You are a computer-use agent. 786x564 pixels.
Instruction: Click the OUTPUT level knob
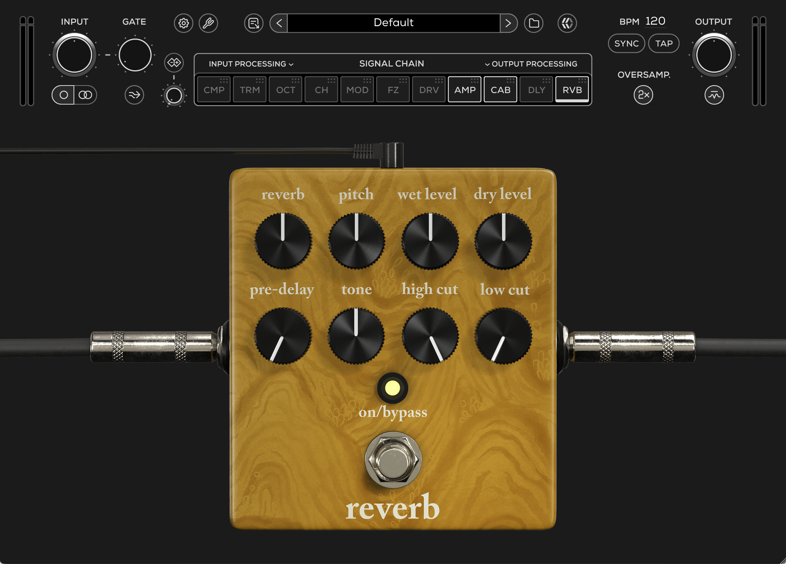tap(714, 55)
